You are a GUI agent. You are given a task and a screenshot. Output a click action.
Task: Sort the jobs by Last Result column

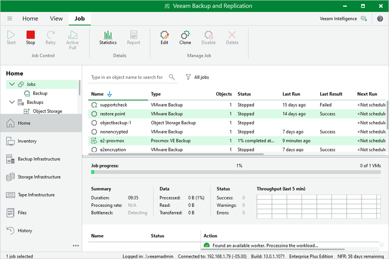[x=331, y=94]
